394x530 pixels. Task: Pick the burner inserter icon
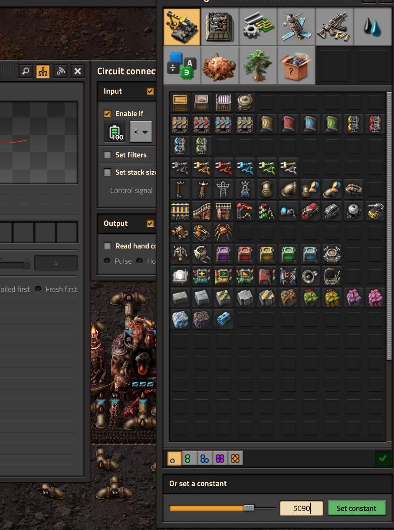(x=180, y=168)
